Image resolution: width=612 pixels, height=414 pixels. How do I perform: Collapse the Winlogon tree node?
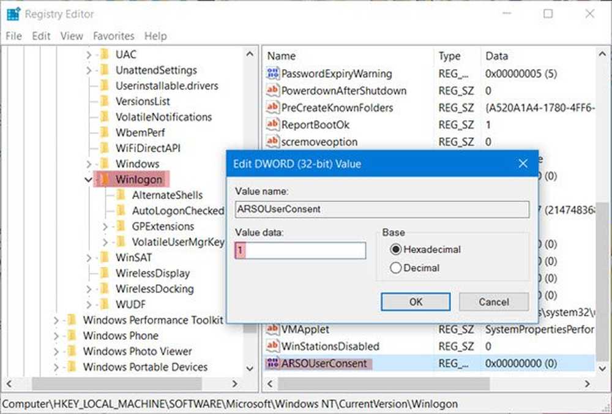(87, 179)
